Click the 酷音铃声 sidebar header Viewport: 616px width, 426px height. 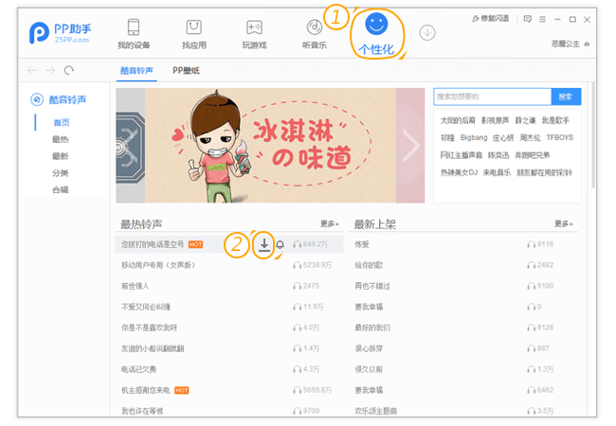tap(58, 99)
